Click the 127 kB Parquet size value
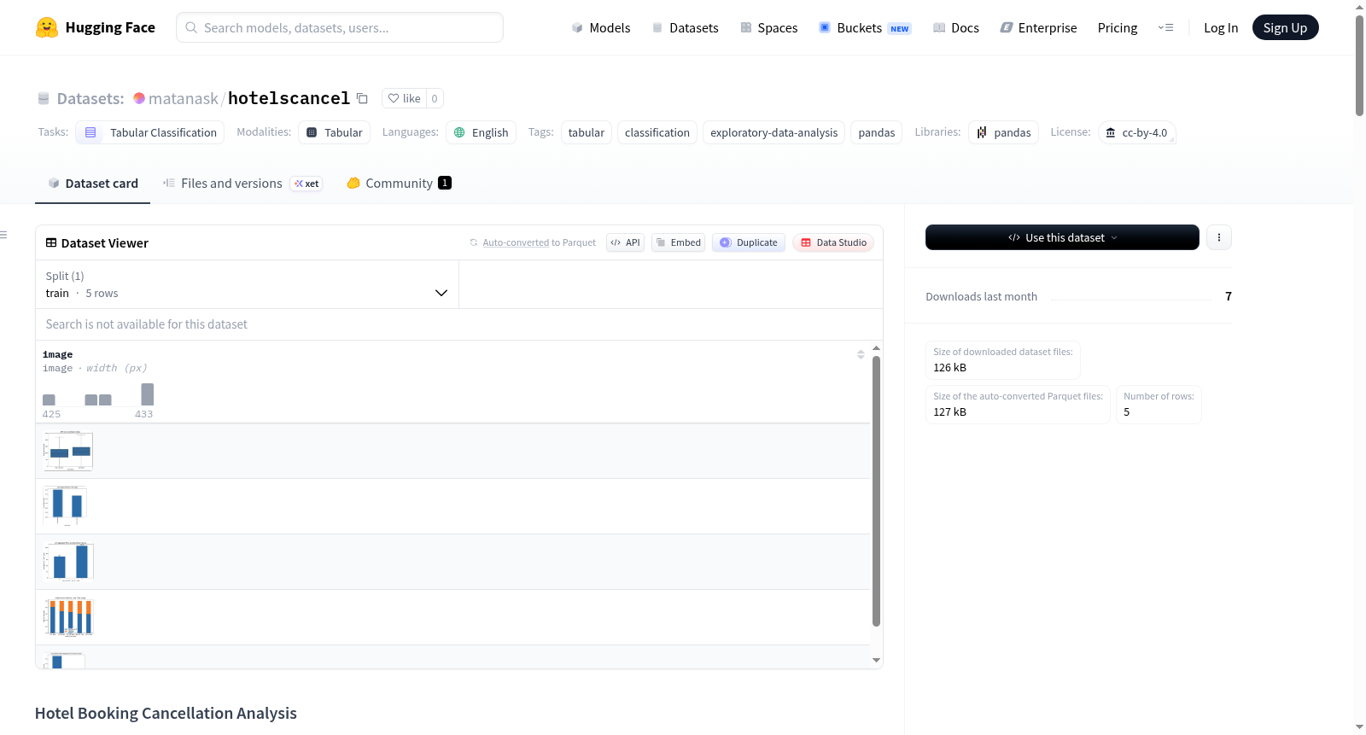 [x=949, y=411]
